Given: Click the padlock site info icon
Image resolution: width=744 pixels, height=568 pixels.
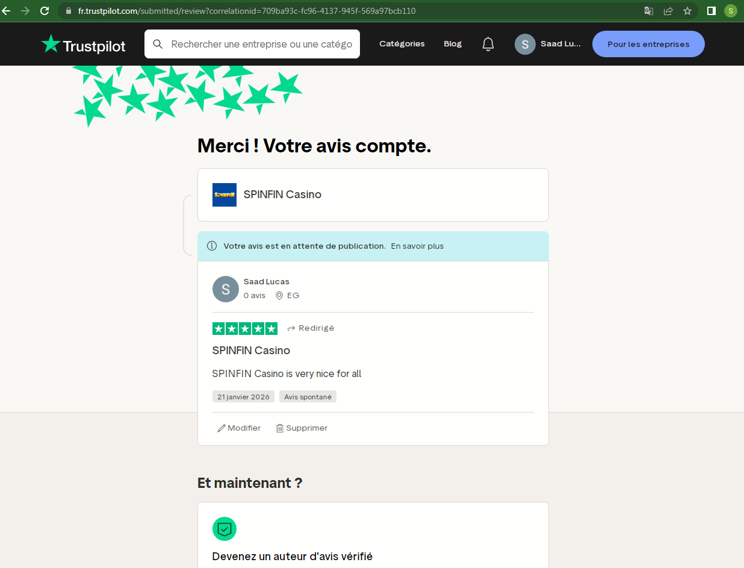Looking at the screenshot, I should point(67,11).
